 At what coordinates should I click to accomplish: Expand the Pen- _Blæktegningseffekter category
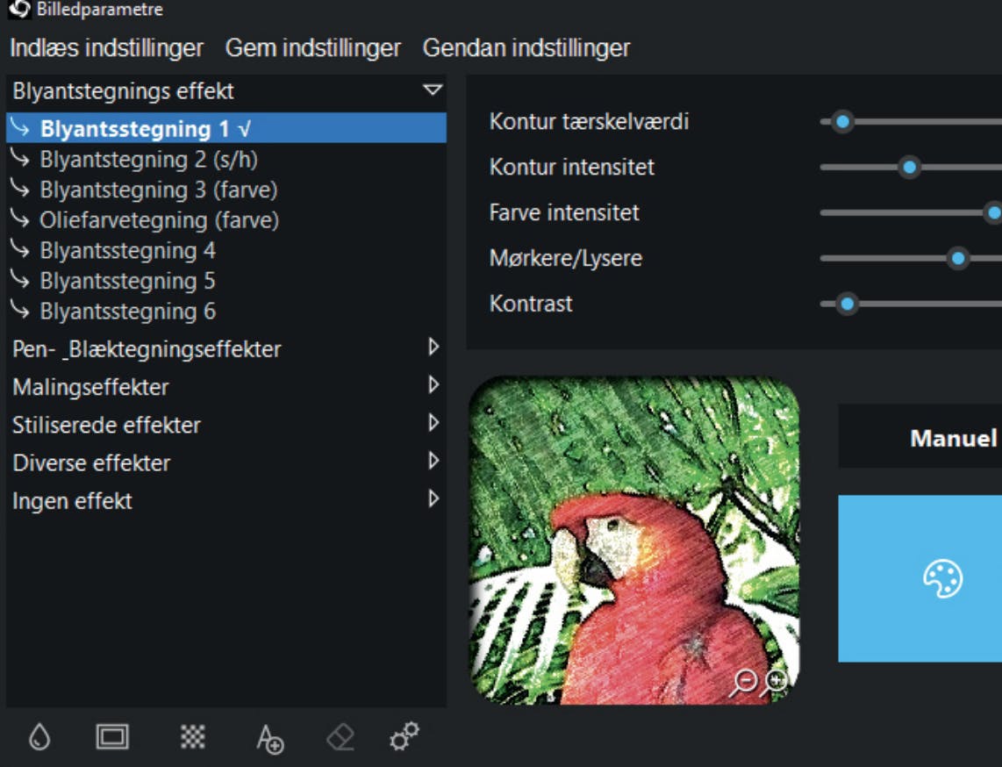tap(433, 347)
